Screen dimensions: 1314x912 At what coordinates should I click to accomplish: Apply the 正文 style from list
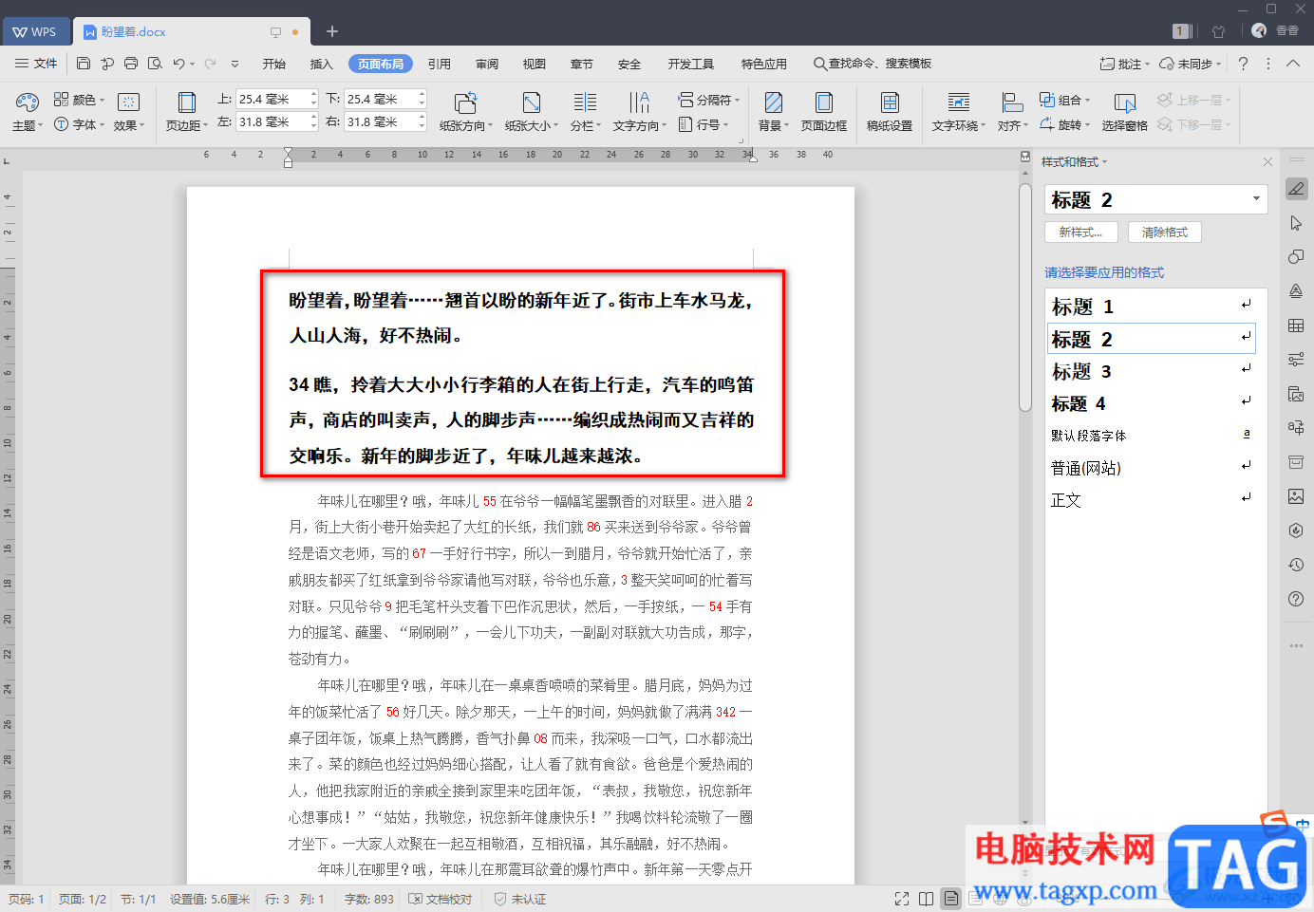tap(1152, 500)
